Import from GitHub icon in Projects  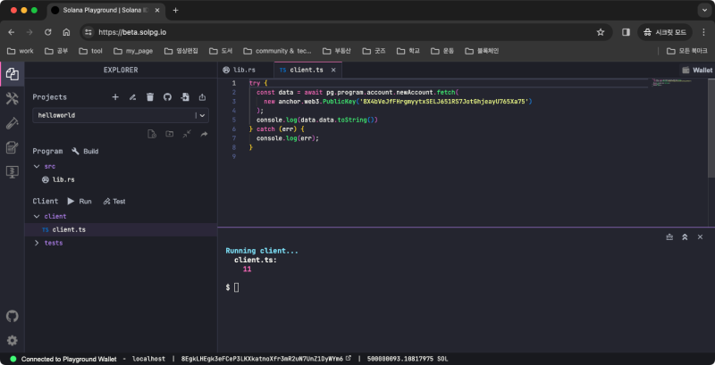point(167,97)
